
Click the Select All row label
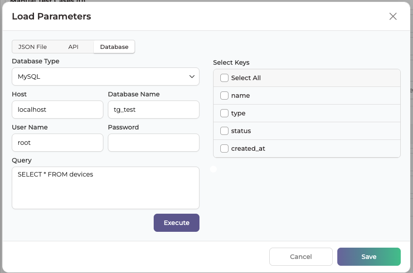pos(246,78)
